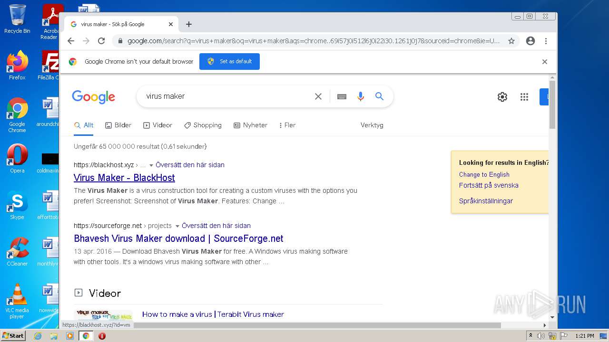Open the media player taskbar icon

pyautogui.click(x=70, y=336)
